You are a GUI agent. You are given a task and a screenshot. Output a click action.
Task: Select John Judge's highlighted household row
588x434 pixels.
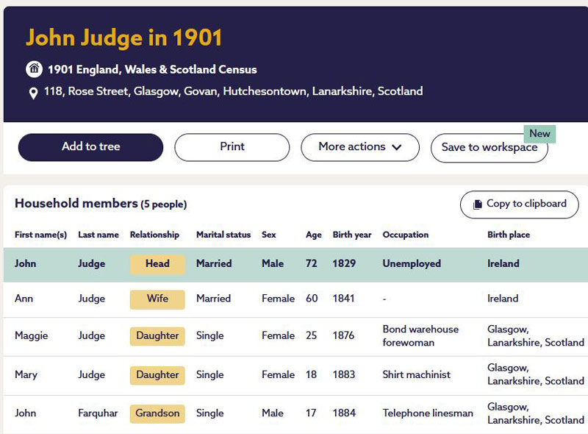(x=294, y=263)
